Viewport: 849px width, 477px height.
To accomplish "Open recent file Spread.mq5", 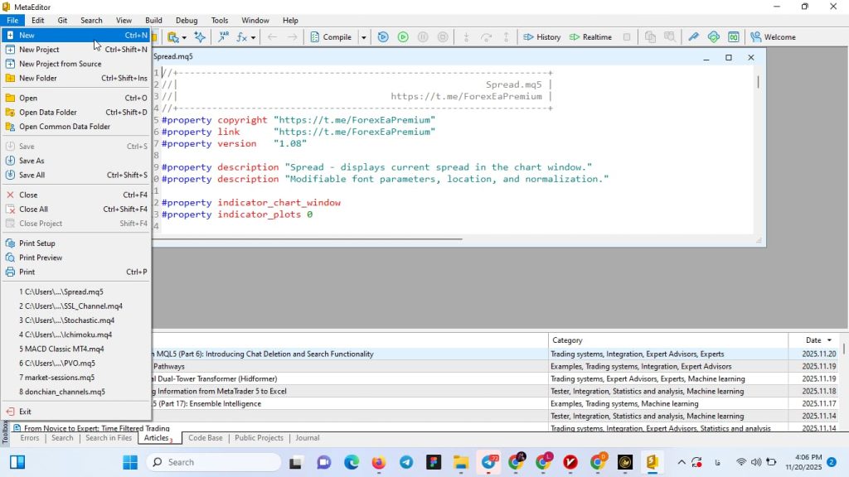I will pyautogui.click(x=75, y=291).
